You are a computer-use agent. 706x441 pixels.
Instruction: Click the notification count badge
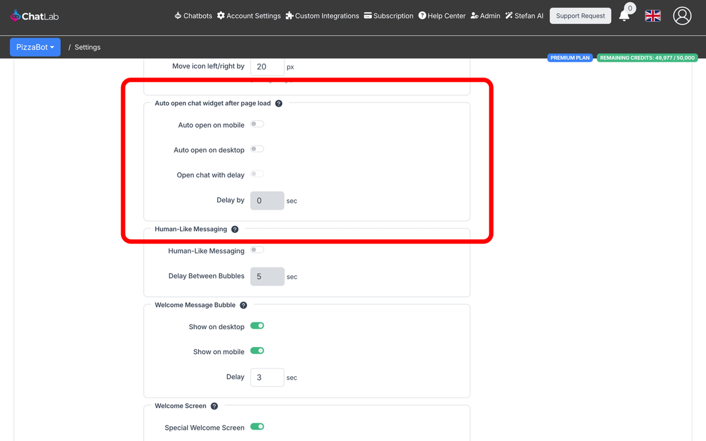(630, 8)
